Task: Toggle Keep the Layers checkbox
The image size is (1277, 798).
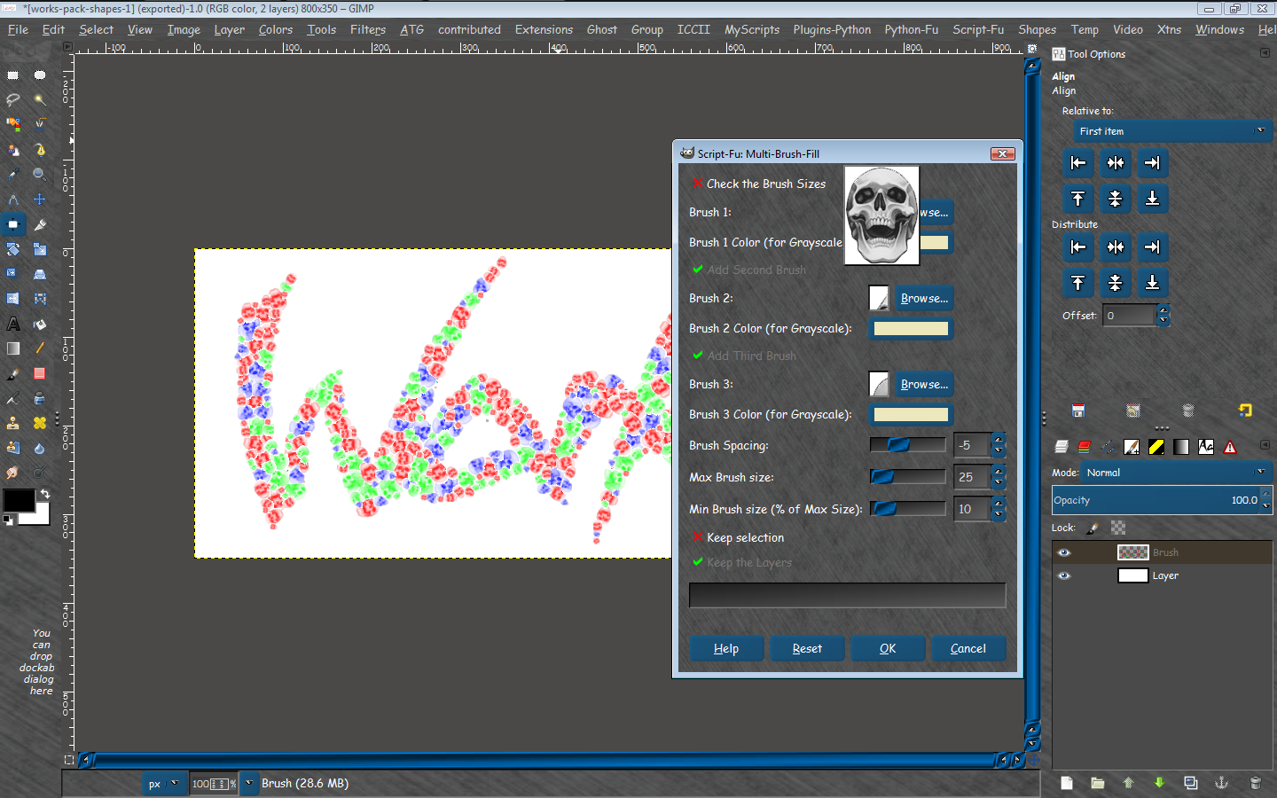Action: [x=741, y=562]
